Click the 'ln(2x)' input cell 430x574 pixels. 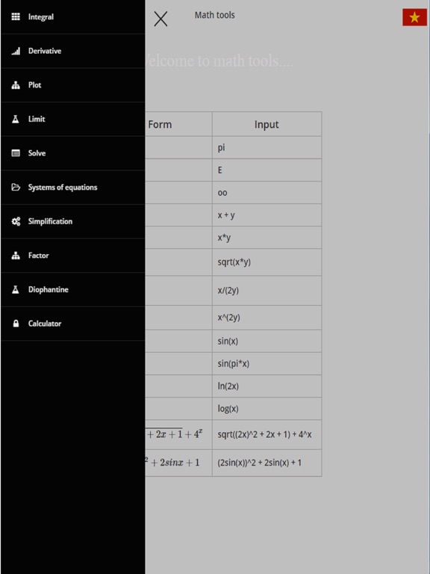[x=267, y=386]
